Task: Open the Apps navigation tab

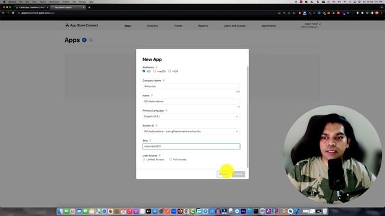Action: (x=128, y=26)
